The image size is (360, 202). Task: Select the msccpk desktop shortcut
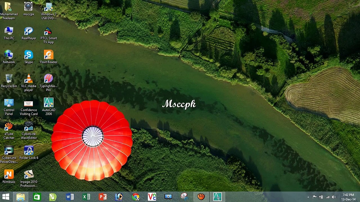pyautogui.click(x=29, y=9)
